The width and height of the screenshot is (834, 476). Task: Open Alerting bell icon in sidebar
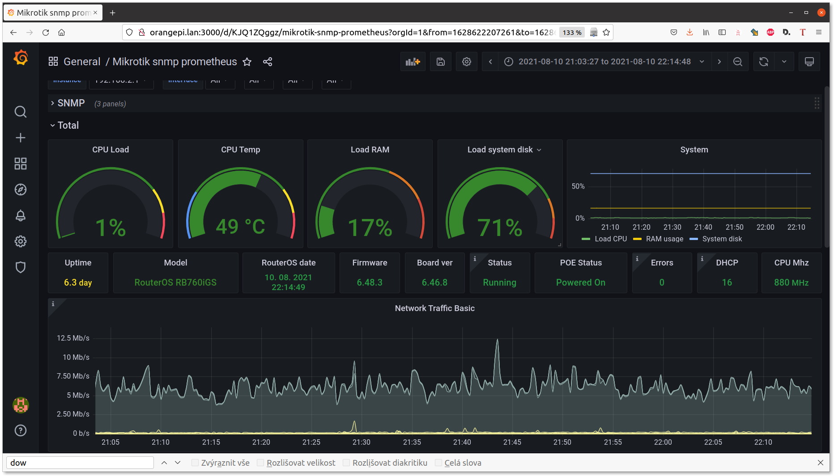(x=21, y=215)
